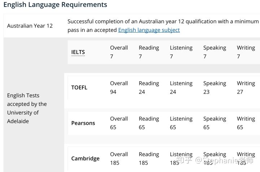Select TOEFL Overall score 94
The height and width of the screenshot is (172, 260).
pos(113,92)
